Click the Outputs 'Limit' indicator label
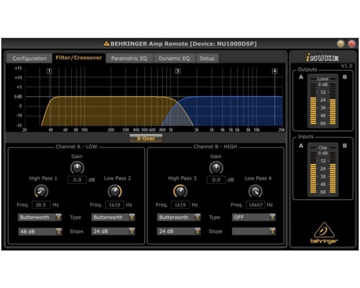Viewport: 360px width, 288px height. (323, 79)
